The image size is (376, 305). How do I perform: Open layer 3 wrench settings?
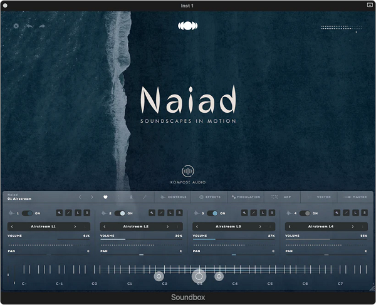coord(244,213)
